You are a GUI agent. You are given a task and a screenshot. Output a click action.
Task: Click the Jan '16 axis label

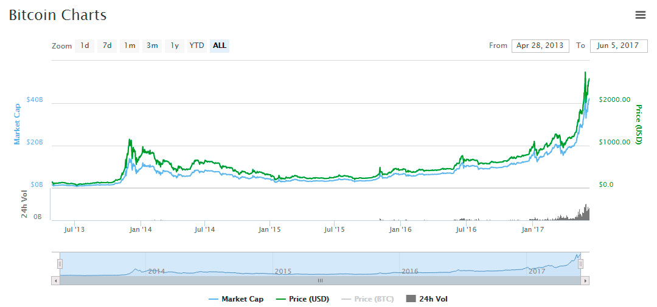401,229
